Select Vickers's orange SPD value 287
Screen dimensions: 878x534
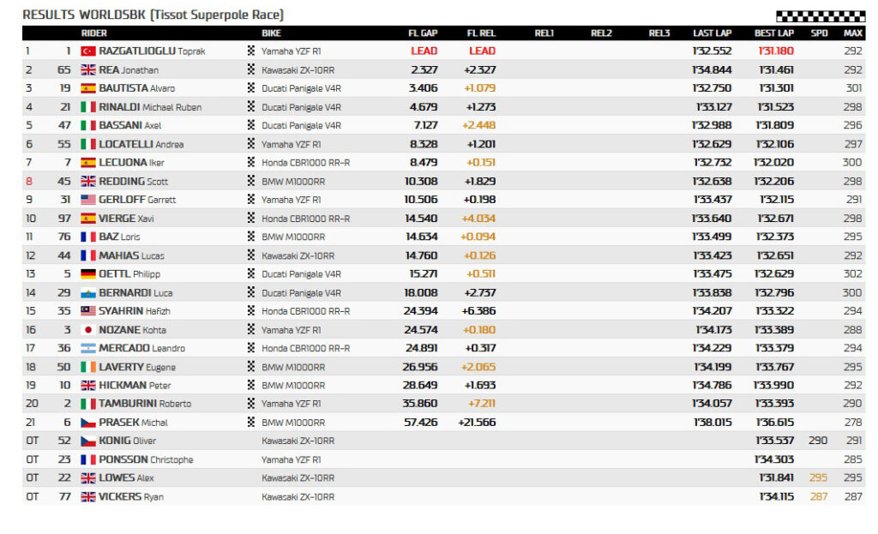(x=819, y=496)
